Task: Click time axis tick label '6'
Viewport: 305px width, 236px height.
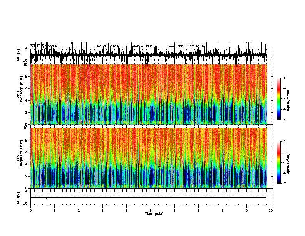Action: [174, 211]
